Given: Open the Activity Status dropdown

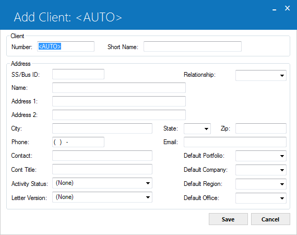Looking at the screenshot, I should coord(102,183).
